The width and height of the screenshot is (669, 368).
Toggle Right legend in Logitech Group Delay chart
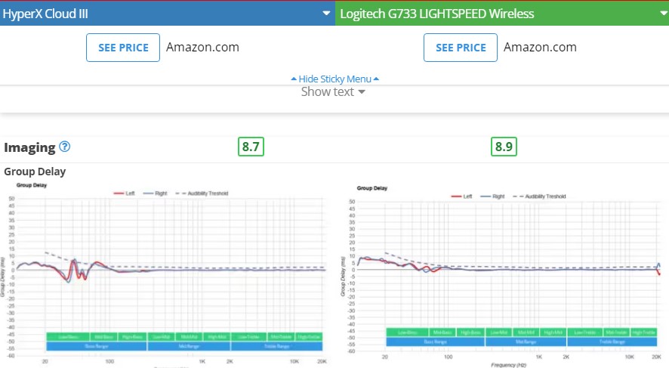pos(493,196)
